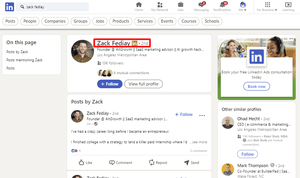Click Follow link in first post
The image size is (300, 178).
click(184, 114)
